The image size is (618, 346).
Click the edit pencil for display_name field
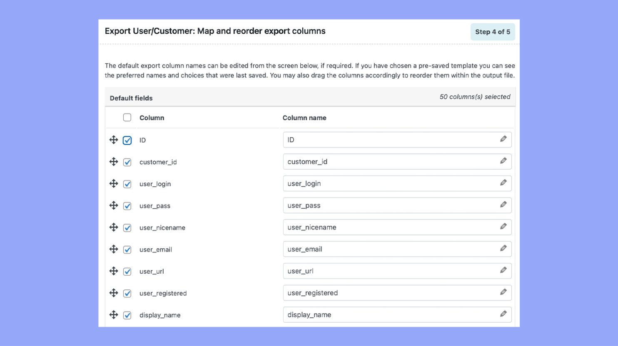click(x=503, y=314)
